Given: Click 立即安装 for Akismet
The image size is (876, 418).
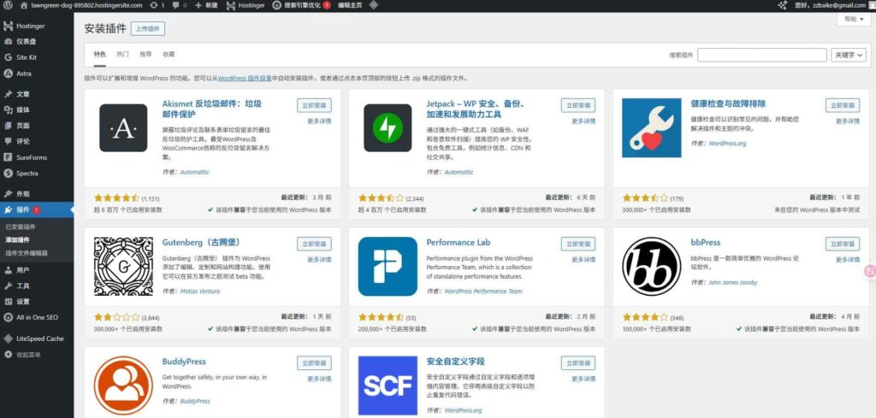Looking at the screenshot, I should pos(314,106).
